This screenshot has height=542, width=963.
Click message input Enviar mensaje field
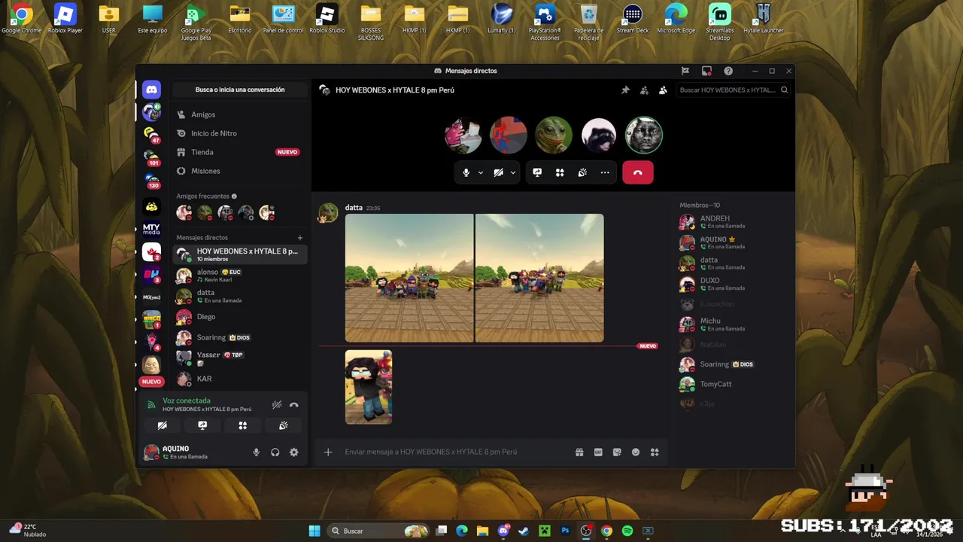pos(455,452)
